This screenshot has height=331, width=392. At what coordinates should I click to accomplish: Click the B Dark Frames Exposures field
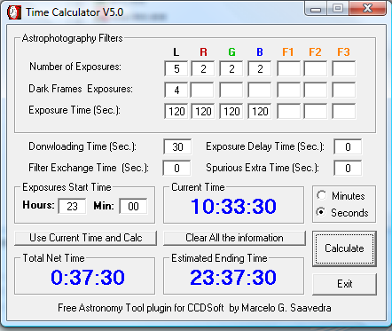[260, 90]
